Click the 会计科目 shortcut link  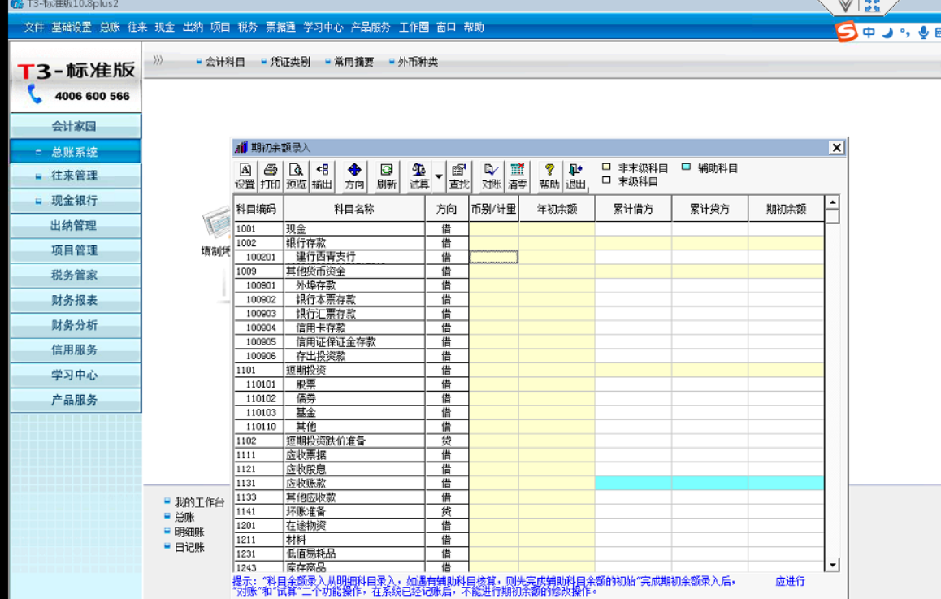(x=225, y=62)
